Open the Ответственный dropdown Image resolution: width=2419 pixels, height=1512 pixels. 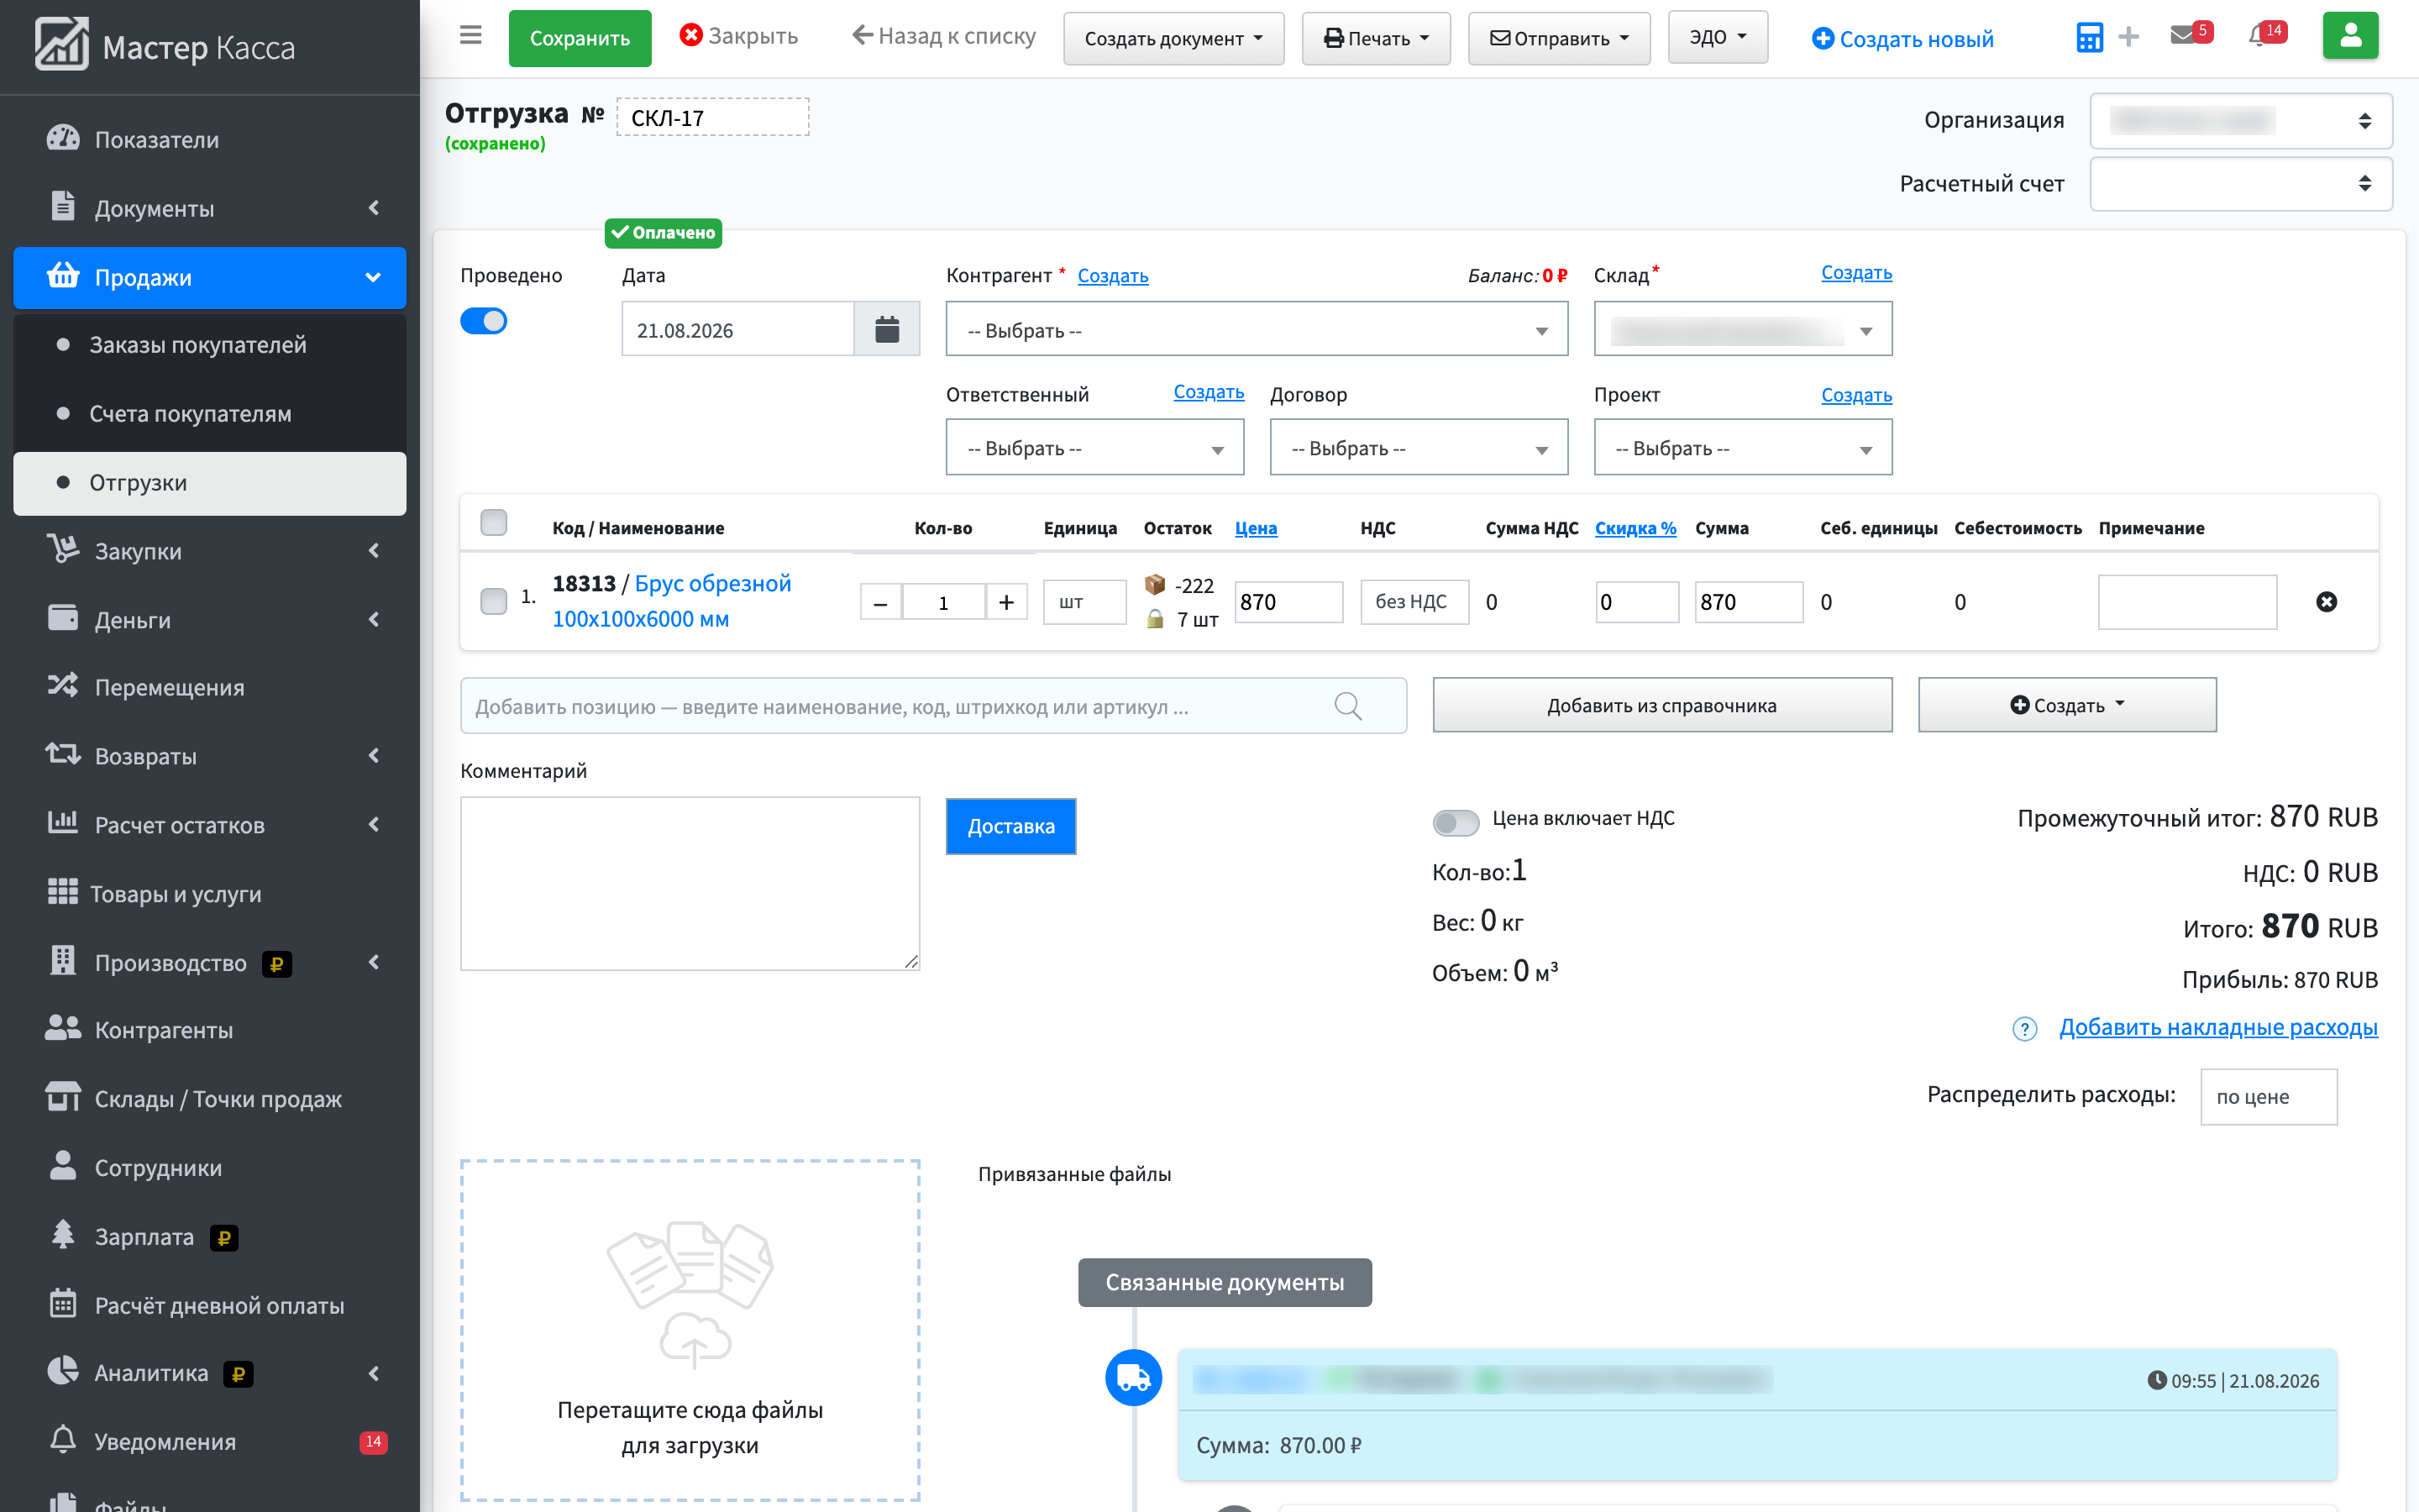(x=1094, y=447)
